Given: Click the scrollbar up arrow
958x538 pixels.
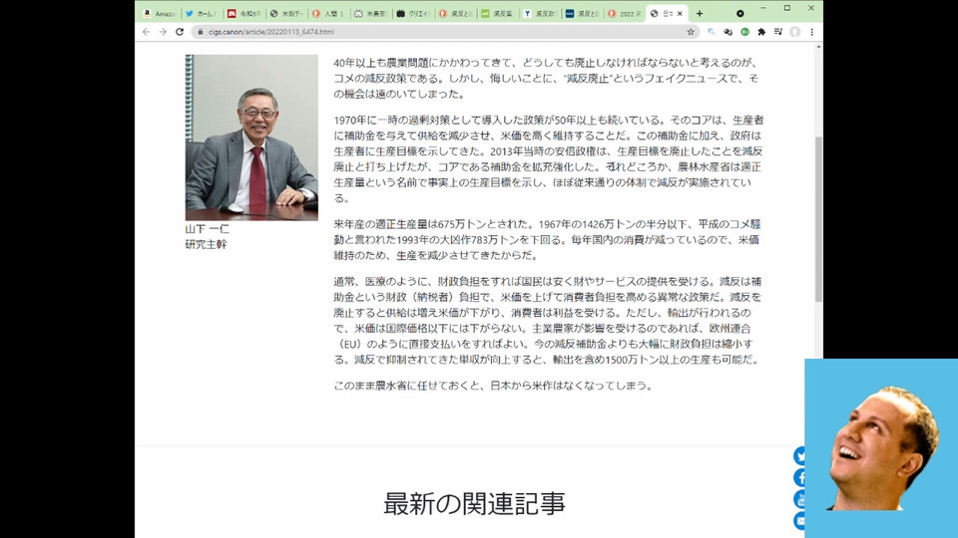Looking at the screenshot, I should 818,47.
